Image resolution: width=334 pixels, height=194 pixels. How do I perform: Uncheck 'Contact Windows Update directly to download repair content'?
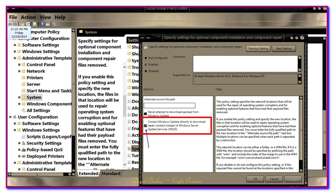pos(145,126)
